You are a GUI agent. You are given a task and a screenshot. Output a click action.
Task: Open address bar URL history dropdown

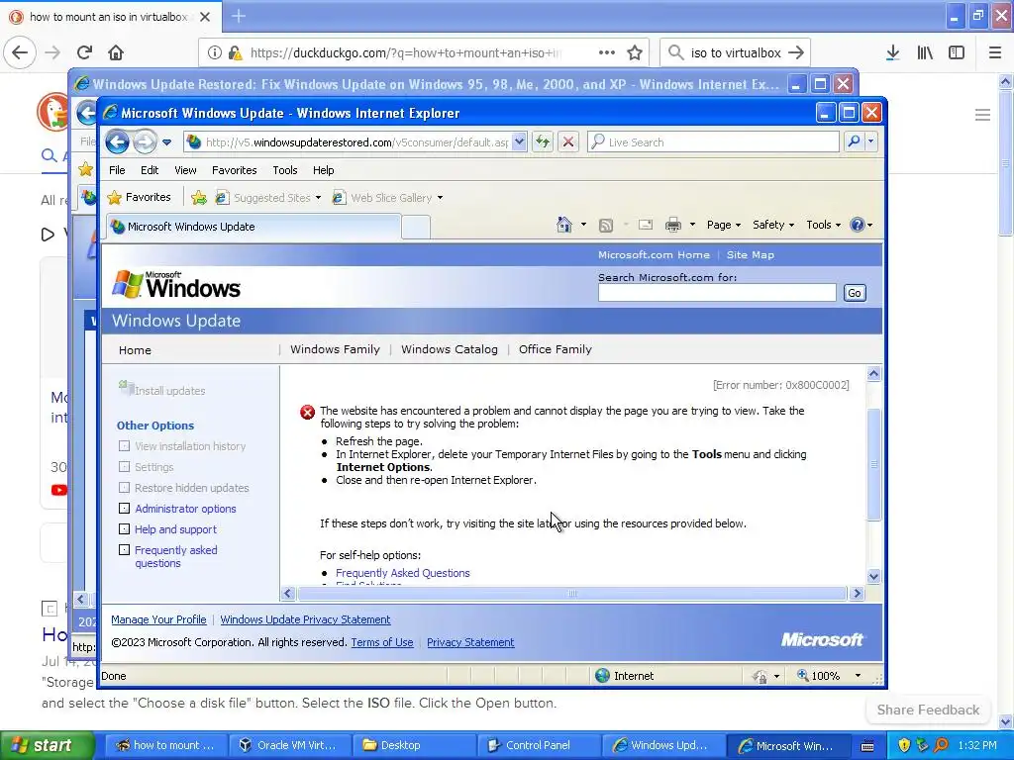[x=519, y=142]
